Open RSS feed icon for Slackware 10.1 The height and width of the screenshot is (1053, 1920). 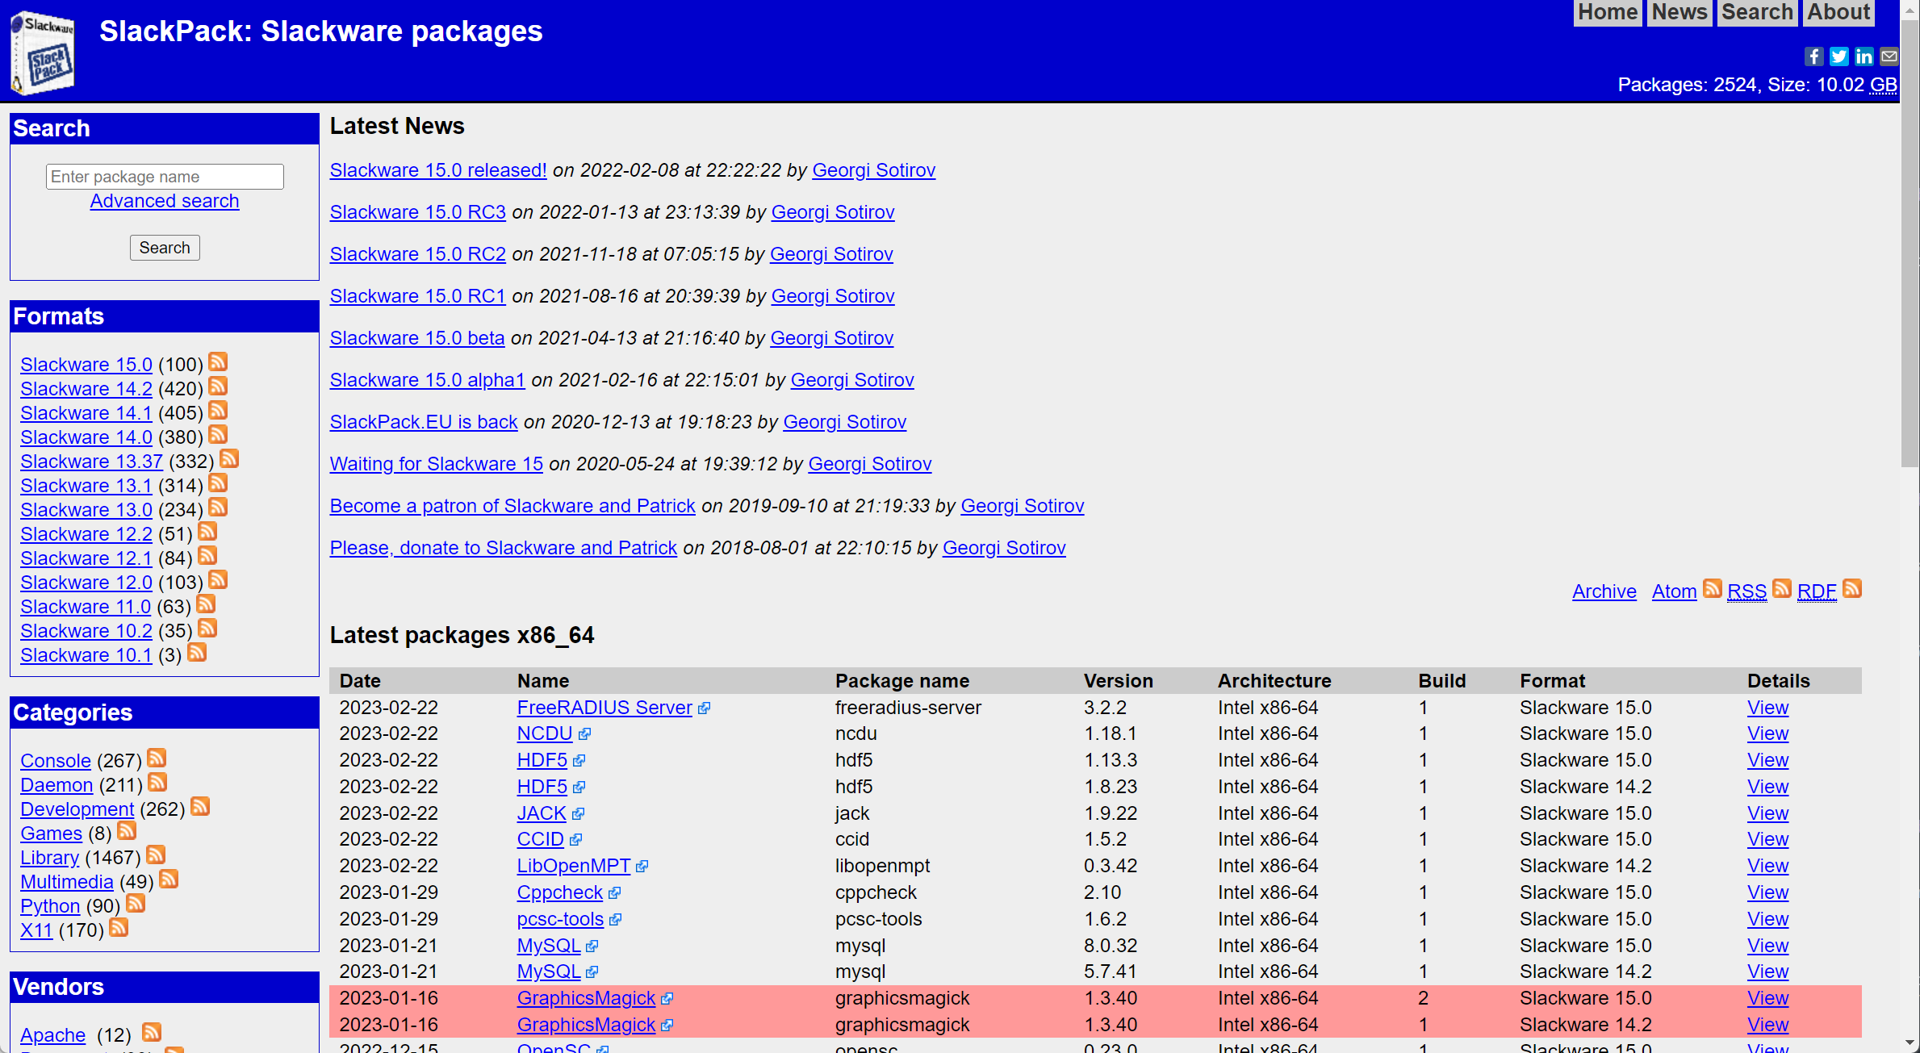[197, 652]
